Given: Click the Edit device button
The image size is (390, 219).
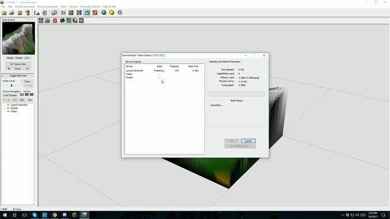Looking at the screenshot, I should click(x=22, y=100).
